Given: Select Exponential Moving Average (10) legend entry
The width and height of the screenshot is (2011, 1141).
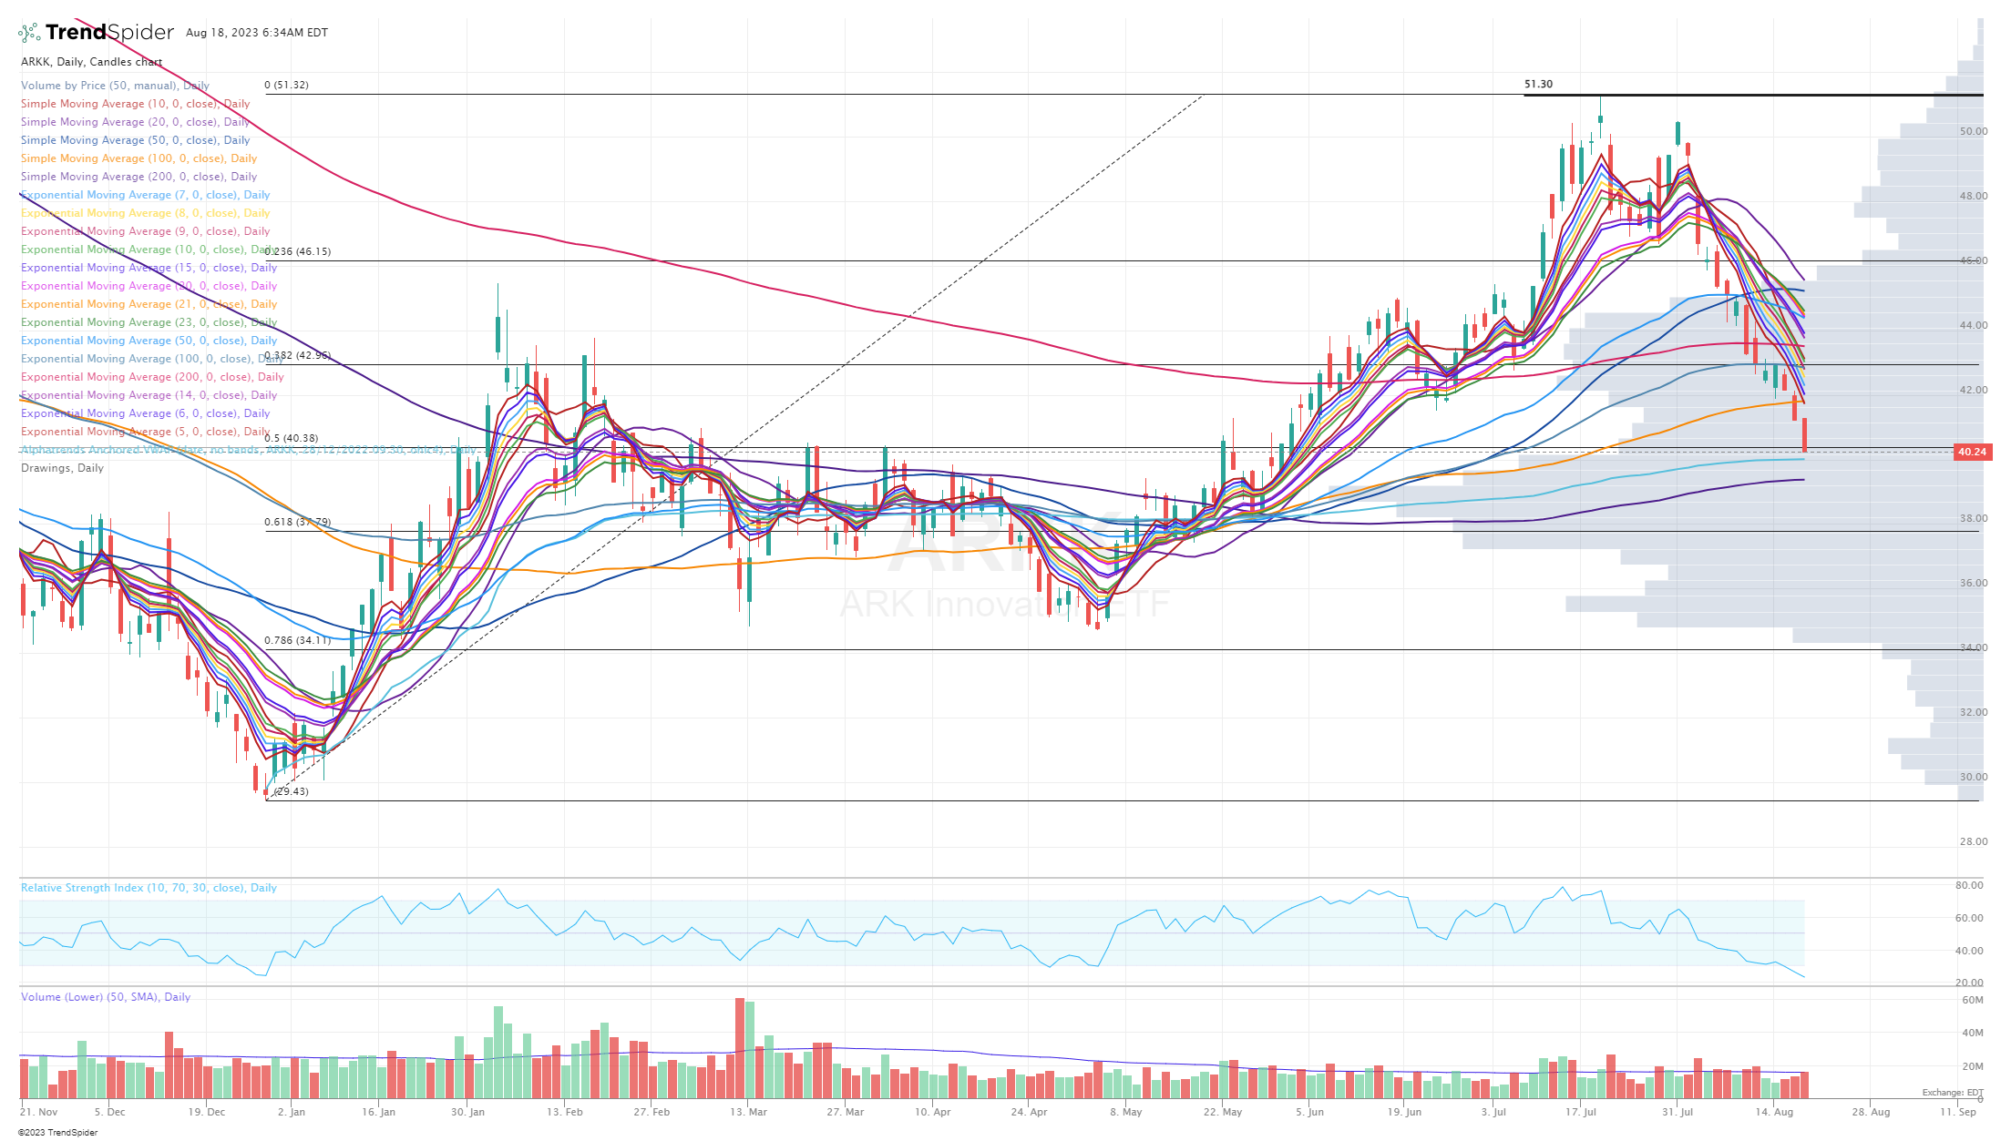Looking at the screenshot, I should [x=149, y=250].
